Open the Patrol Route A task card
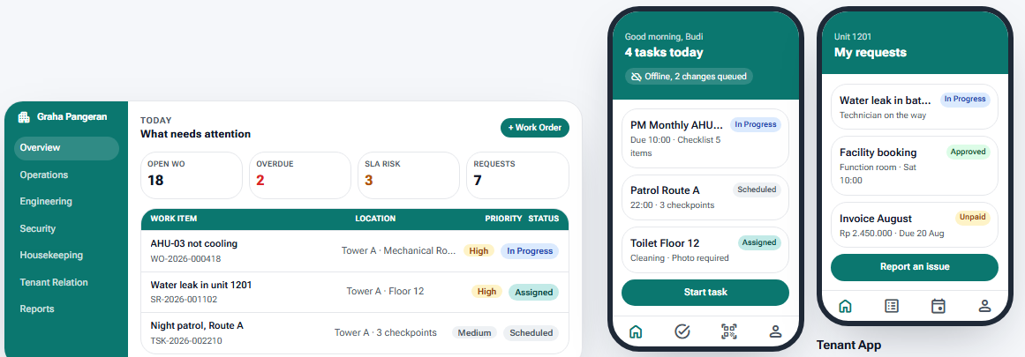 pyautogui.click(x=705, y=197)
